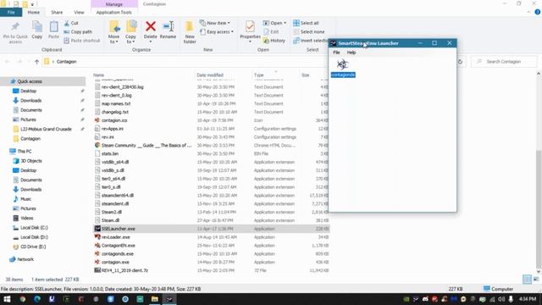Select the changelog.txt file
Image resolution: width=542 pixels, height=305 pixels.
[211, 112]
